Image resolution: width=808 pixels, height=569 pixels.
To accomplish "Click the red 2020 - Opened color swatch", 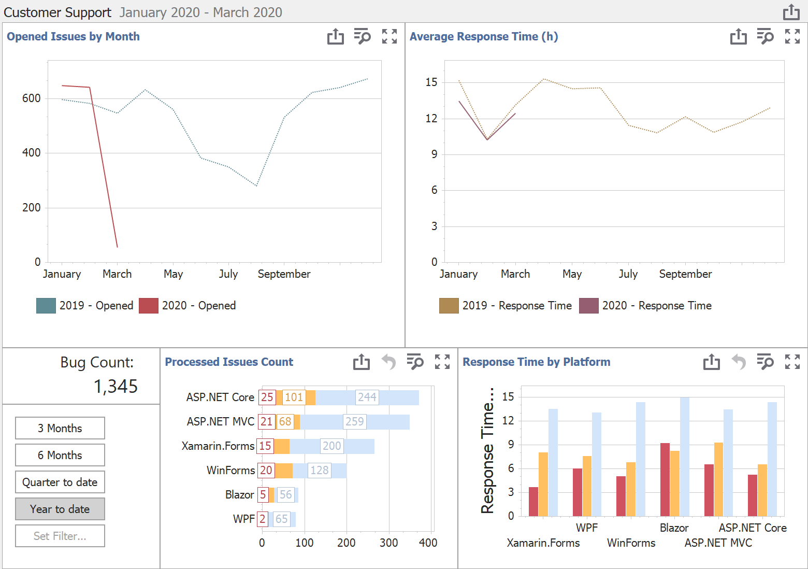I will pos(148,305).
